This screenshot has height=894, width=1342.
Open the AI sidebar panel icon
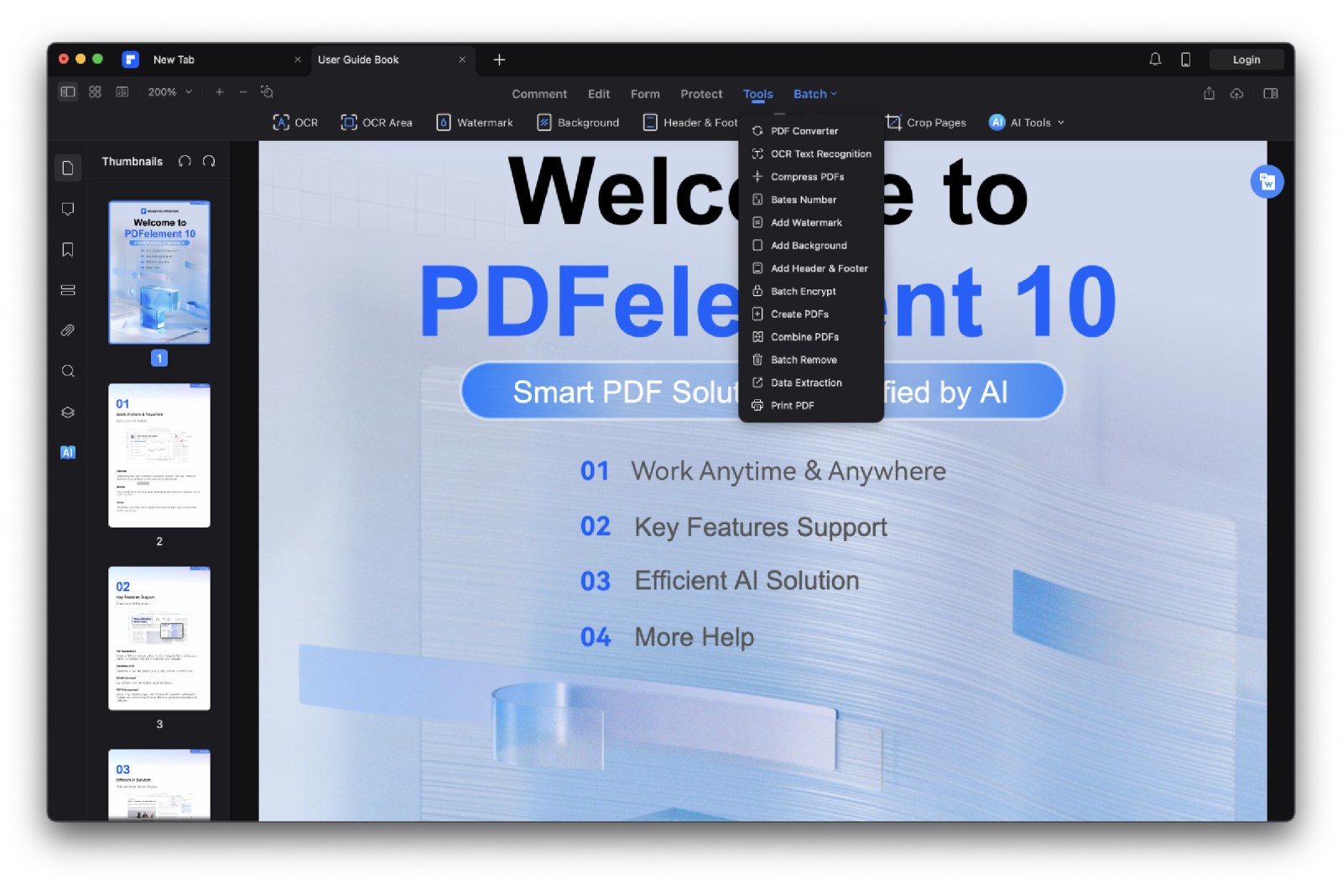tap(68, 452)
